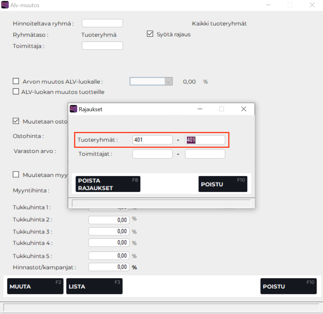Click POISTU in the Rajaukset dialog
323x314 pixels.
(223, 184)
